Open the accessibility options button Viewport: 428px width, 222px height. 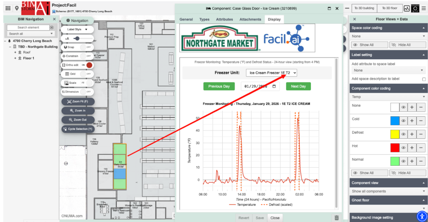[x=421, y=215]
